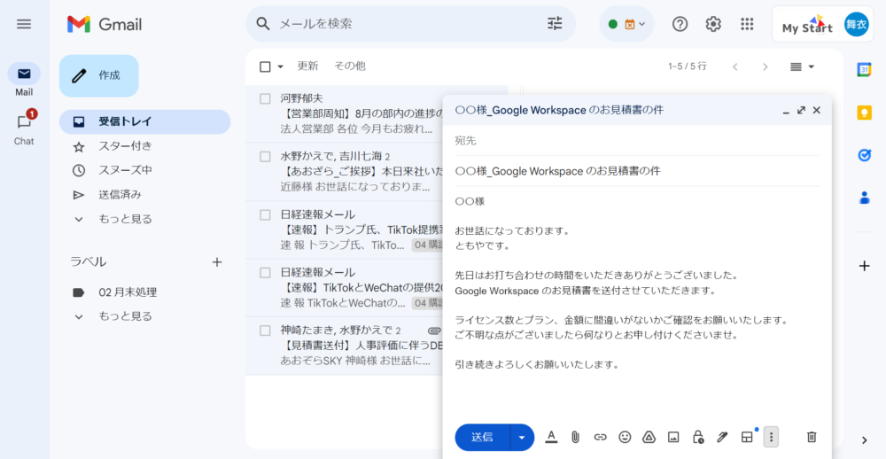Open more compose options three-dot menu
This screenshot has width=886, height=459.
tap(772, 436)
